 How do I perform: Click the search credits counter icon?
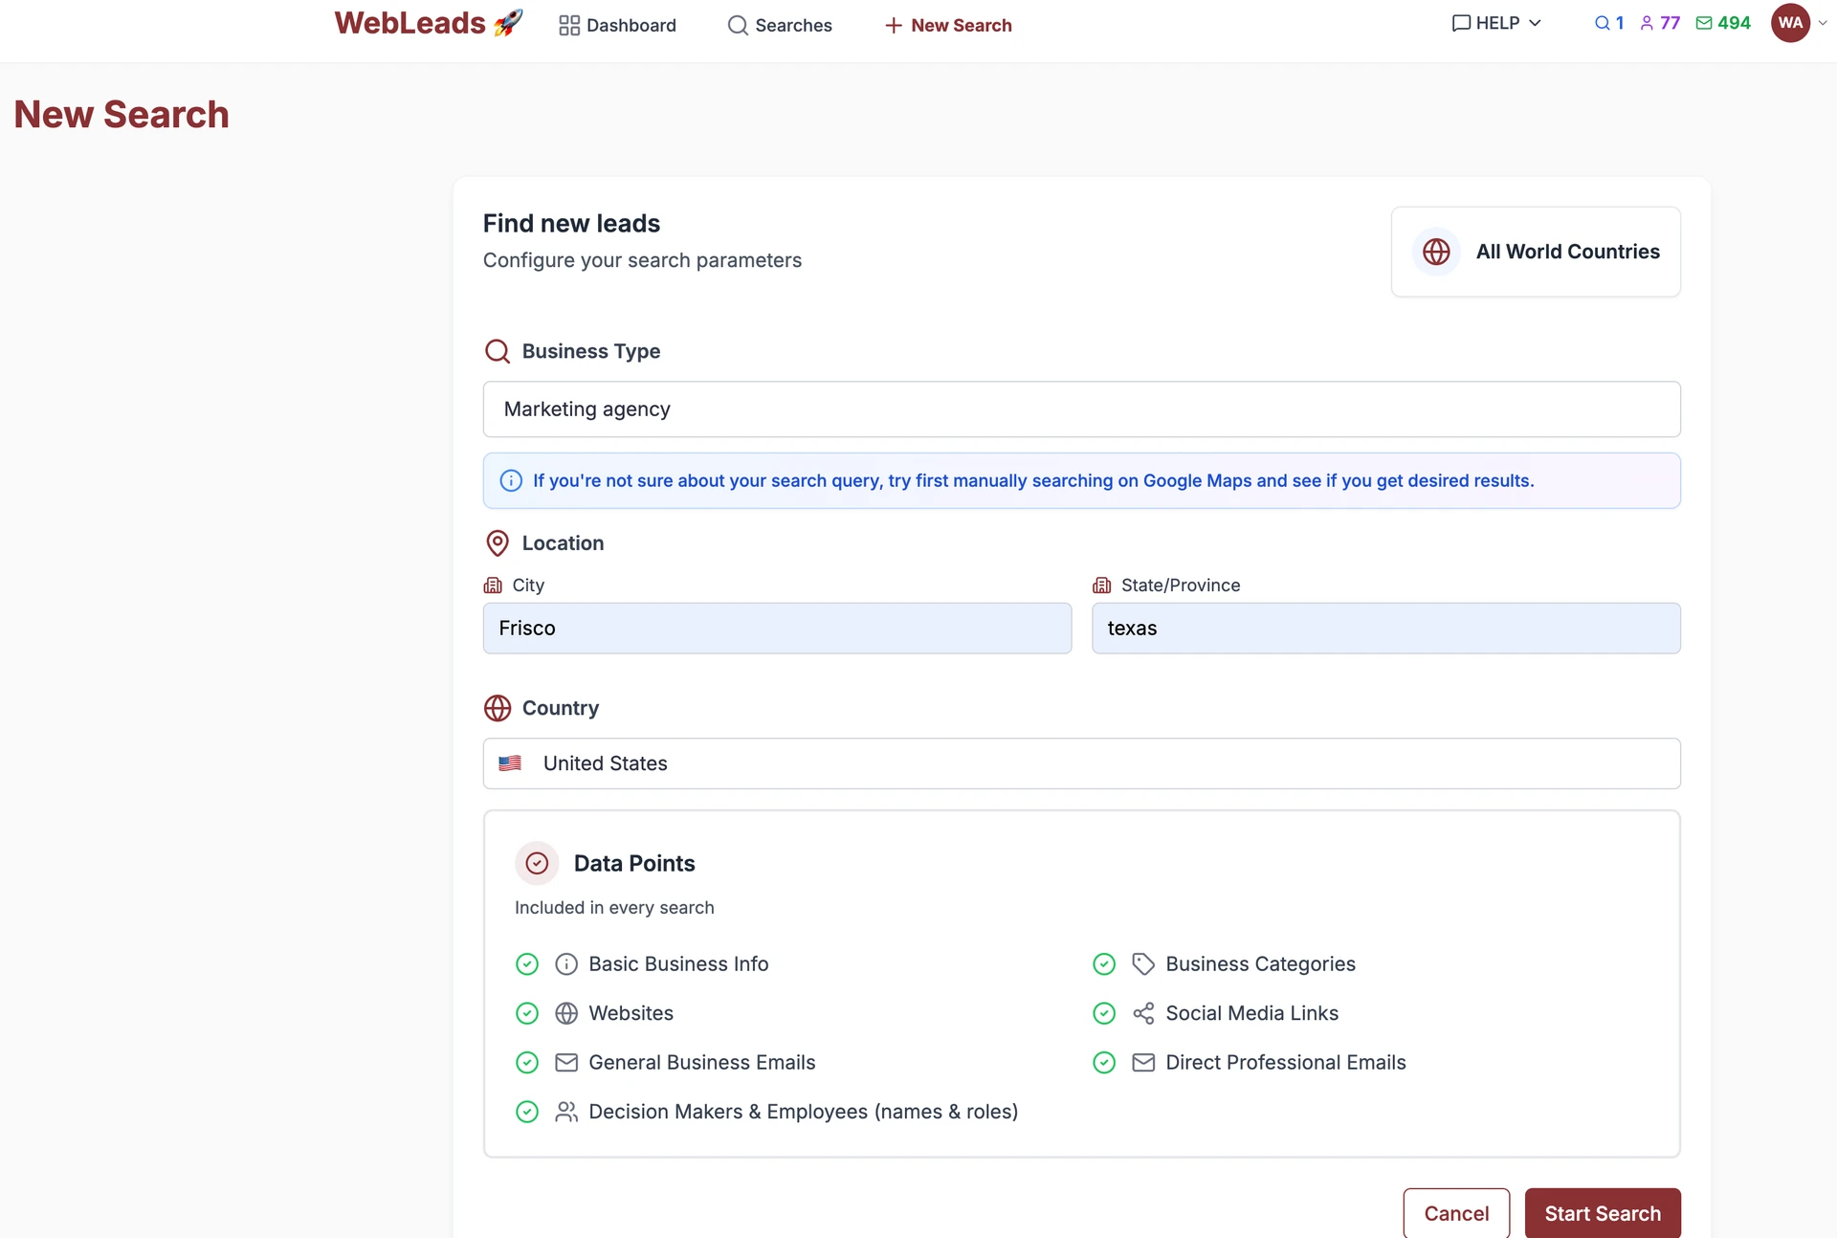tap(1602, 23)
